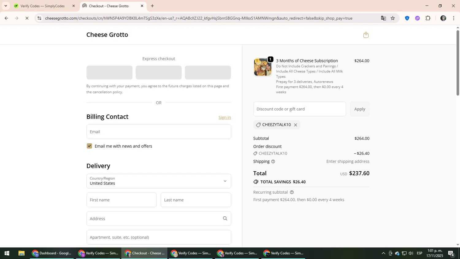The image size is (460, 259).
Task: Focus the First name field
Action: 121,200
